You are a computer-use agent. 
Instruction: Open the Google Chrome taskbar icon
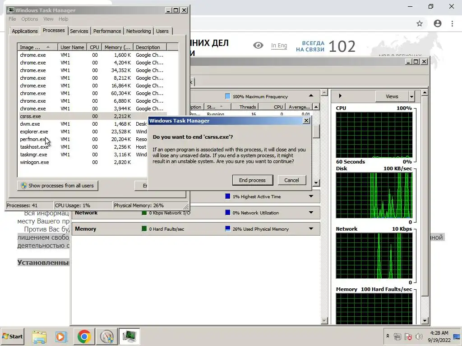[84, 337]
